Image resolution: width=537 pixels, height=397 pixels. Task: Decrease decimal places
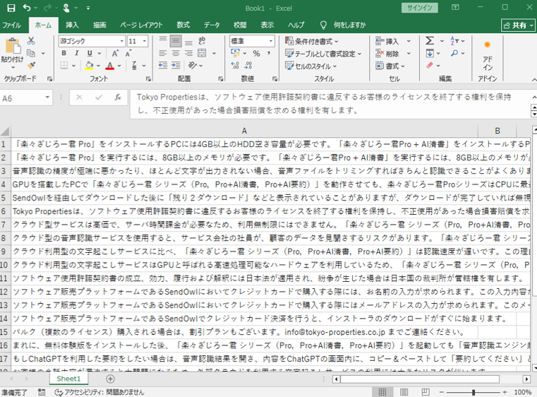point(248,65)
